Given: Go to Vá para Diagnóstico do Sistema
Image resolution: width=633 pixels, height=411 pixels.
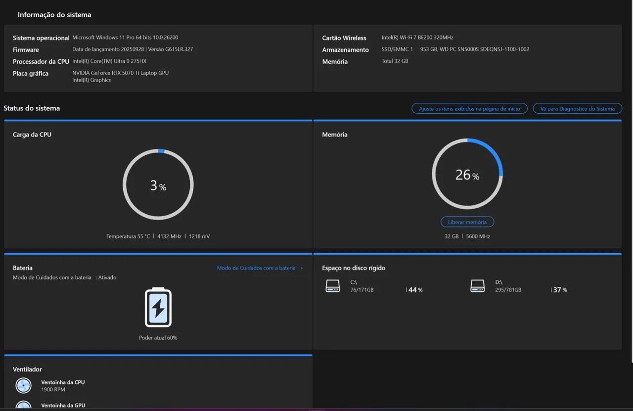Looking at the screenshot, I should [577, 109].
